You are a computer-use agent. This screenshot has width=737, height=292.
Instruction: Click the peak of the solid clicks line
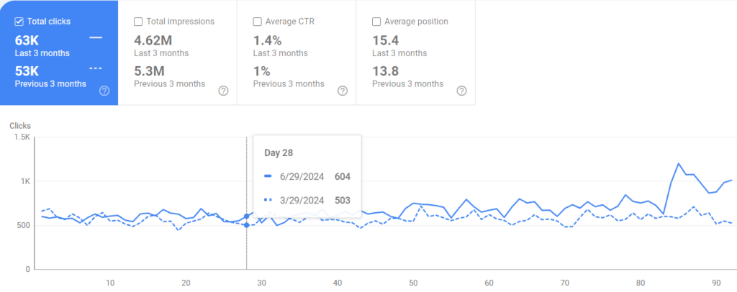(679, 163)
